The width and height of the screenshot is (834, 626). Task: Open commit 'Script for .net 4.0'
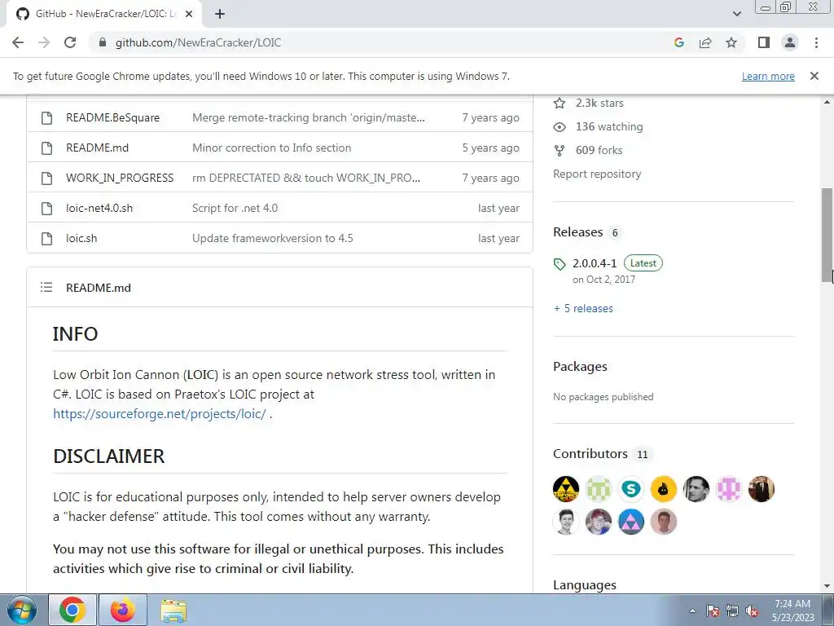[x=235, y=208]
